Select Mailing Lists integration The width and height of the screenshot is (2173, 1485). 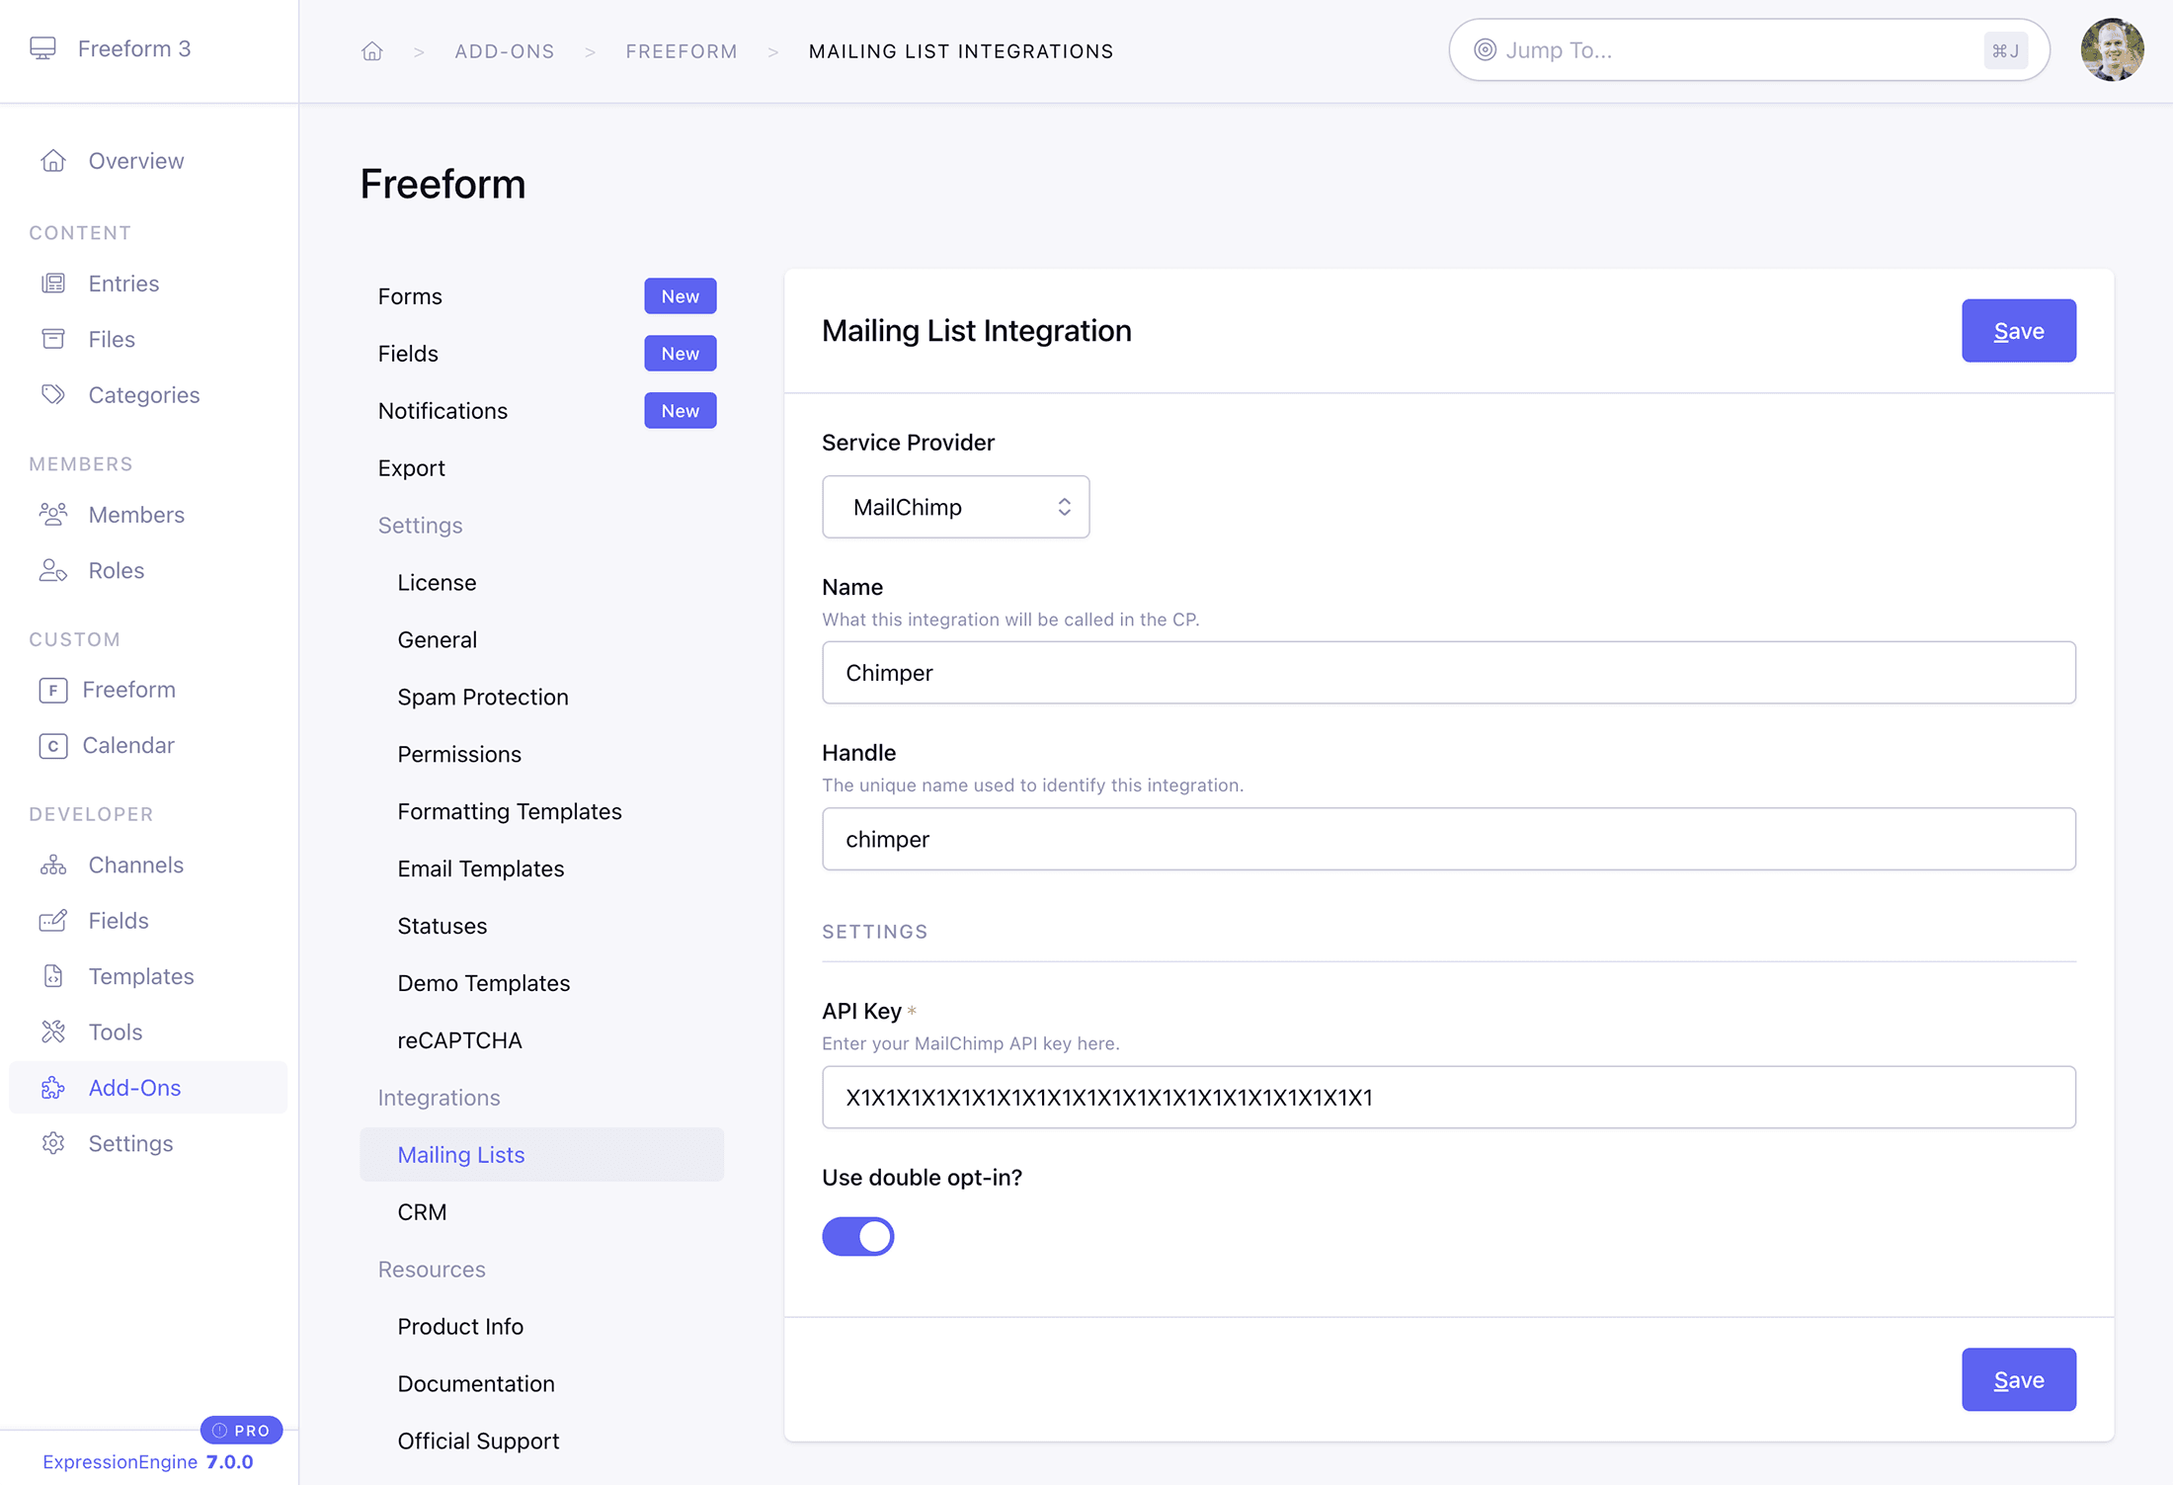click(541, 1154)
